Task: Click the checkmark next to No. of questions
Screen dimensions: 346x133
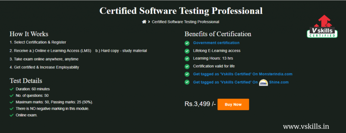Action: pos(12,96)
